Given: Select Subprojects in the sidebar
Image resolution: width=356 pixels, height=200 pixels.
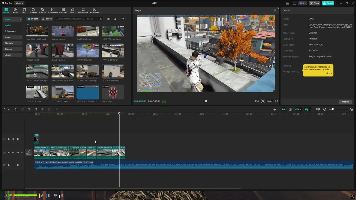Looking at the screenshot, I should pos(10,31).
